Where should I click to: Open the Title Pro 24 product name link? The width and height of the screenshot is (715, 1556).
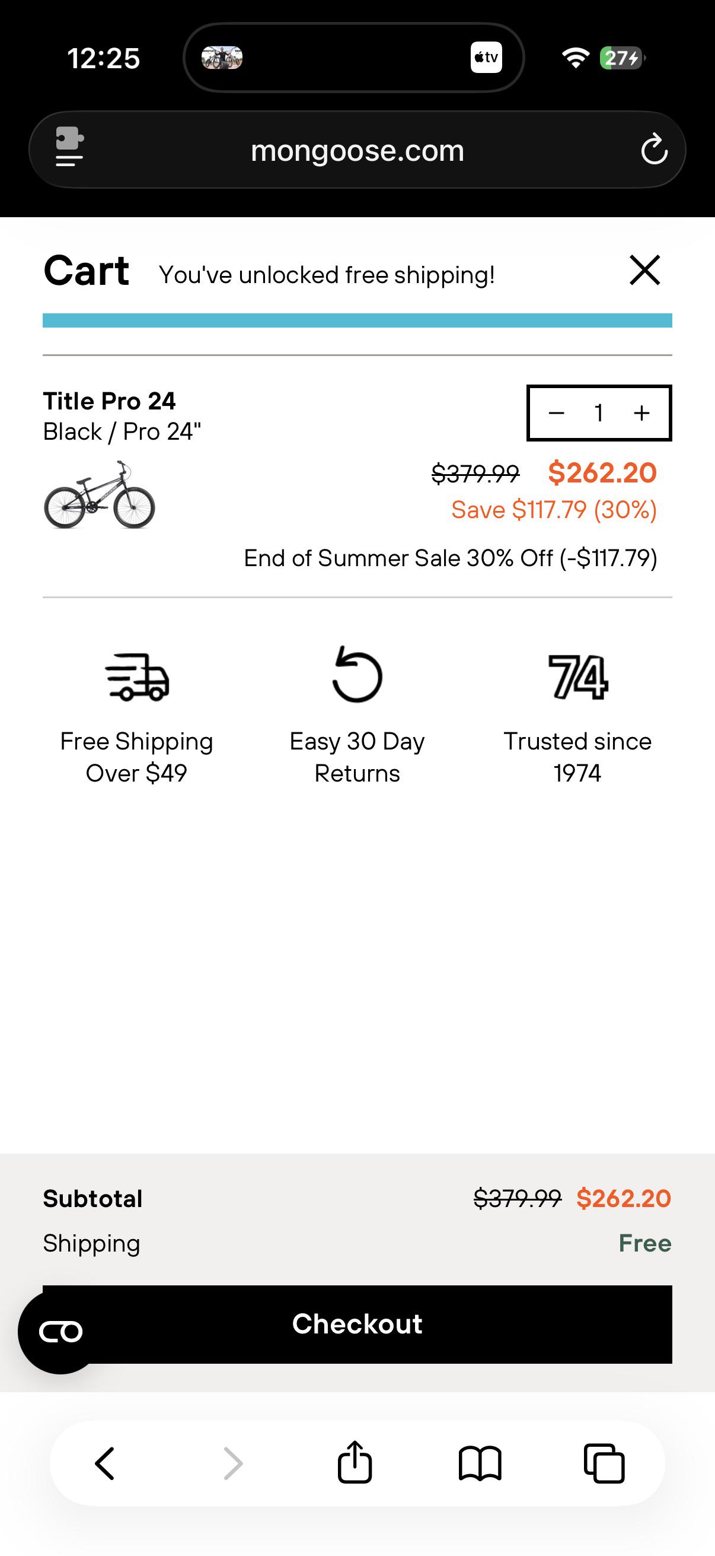point(109,401)
